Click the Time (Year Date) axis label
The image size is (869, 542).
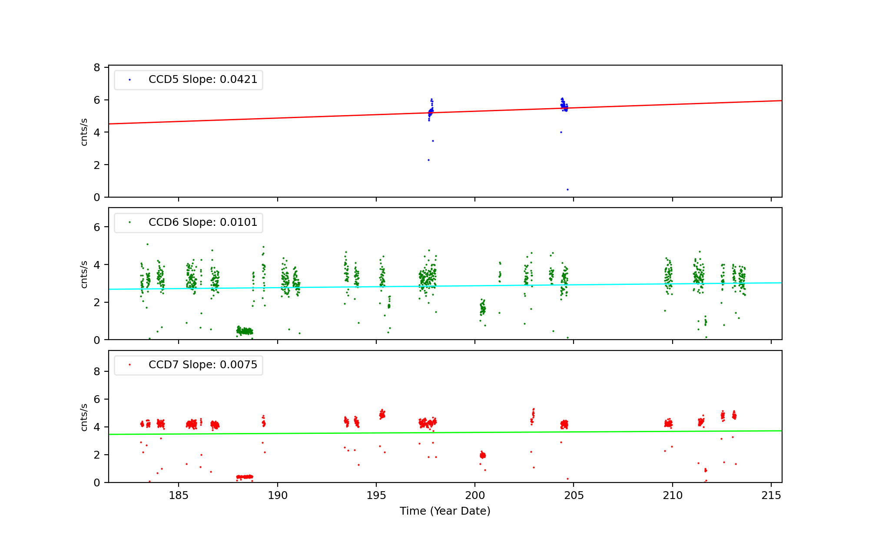pos(445,511)
